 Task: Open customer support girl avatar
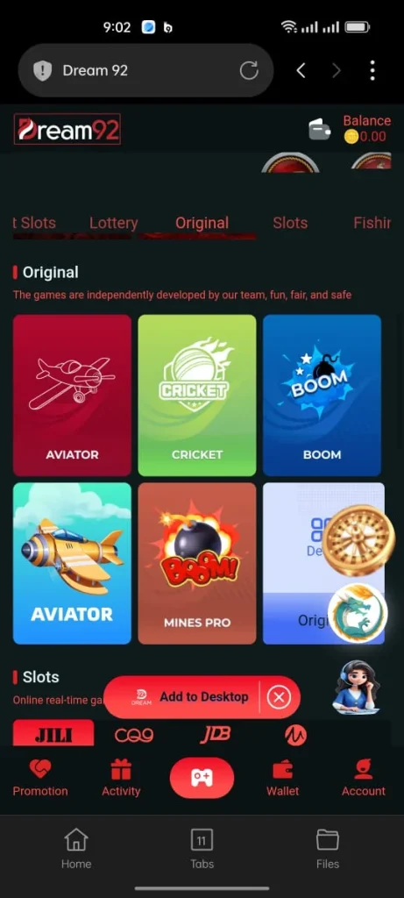(x=356, y=688)
